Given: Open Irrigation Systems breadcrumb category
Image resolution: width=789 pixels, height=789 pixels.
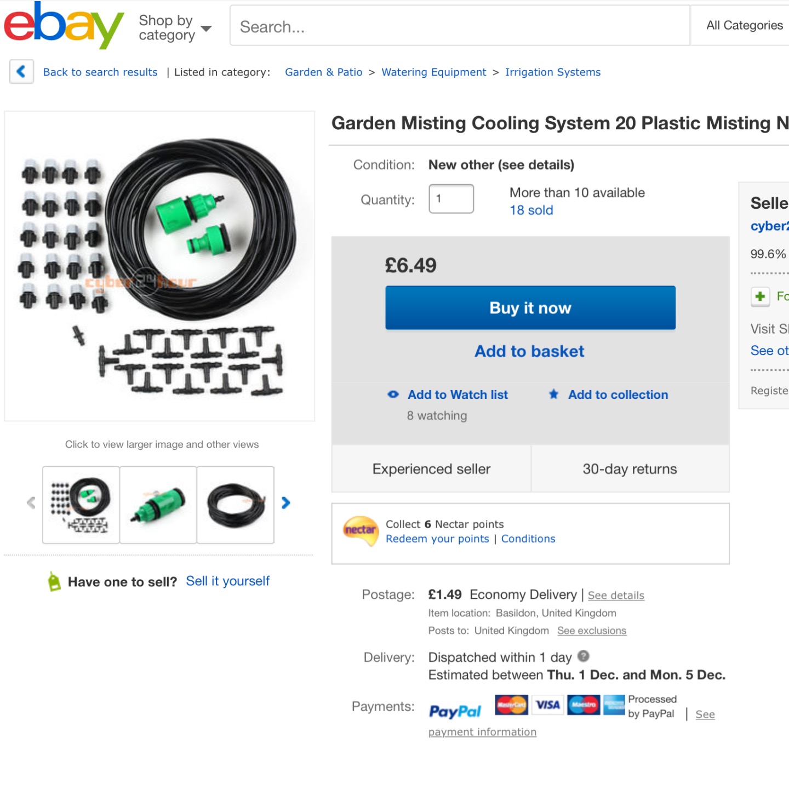Looking at the screenshot, I should (552, 72).
